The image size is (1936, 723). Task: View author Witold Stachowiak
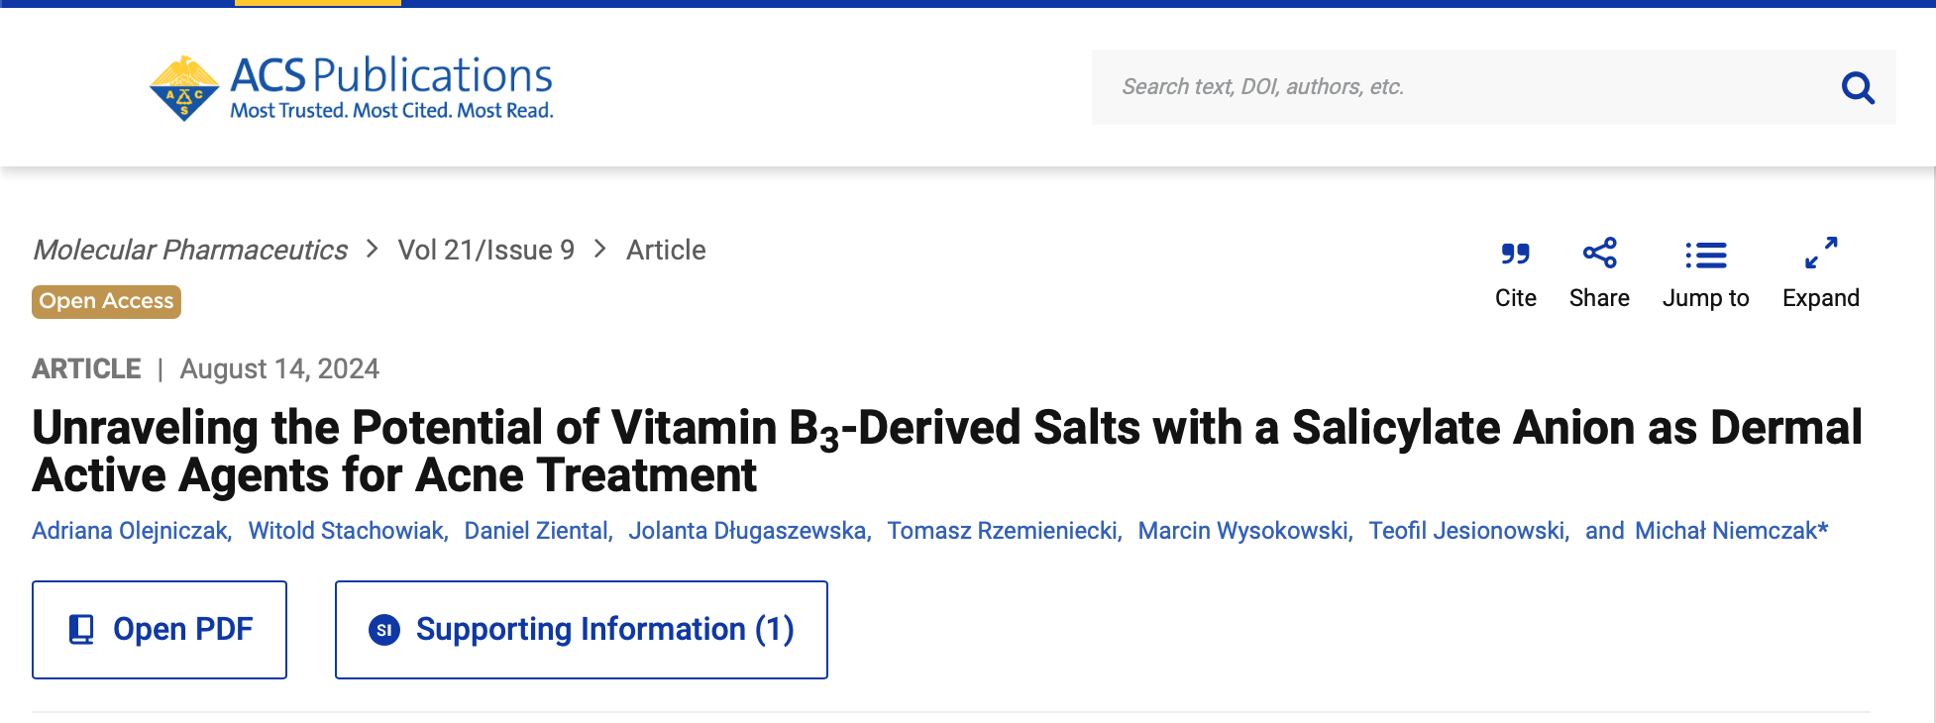(346, 531)
